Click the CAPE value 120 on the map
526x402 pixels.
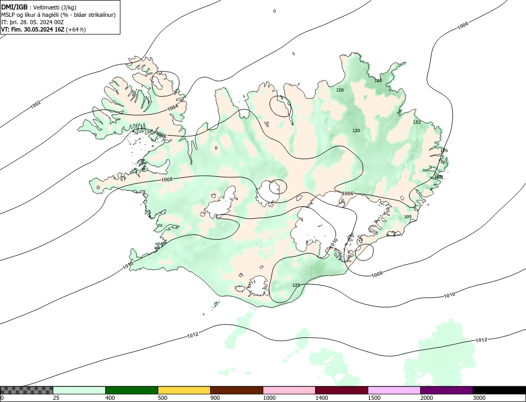click(x=356, y=130)
